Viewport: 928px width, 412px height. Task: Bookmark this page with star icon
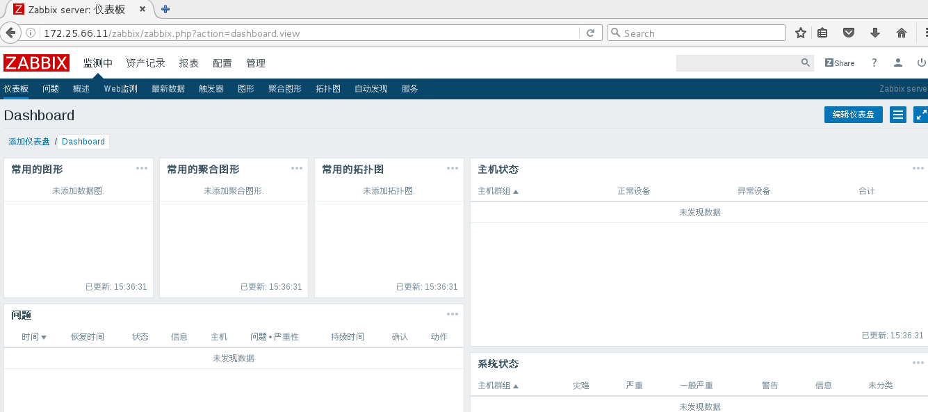click(x=801, y=33)
